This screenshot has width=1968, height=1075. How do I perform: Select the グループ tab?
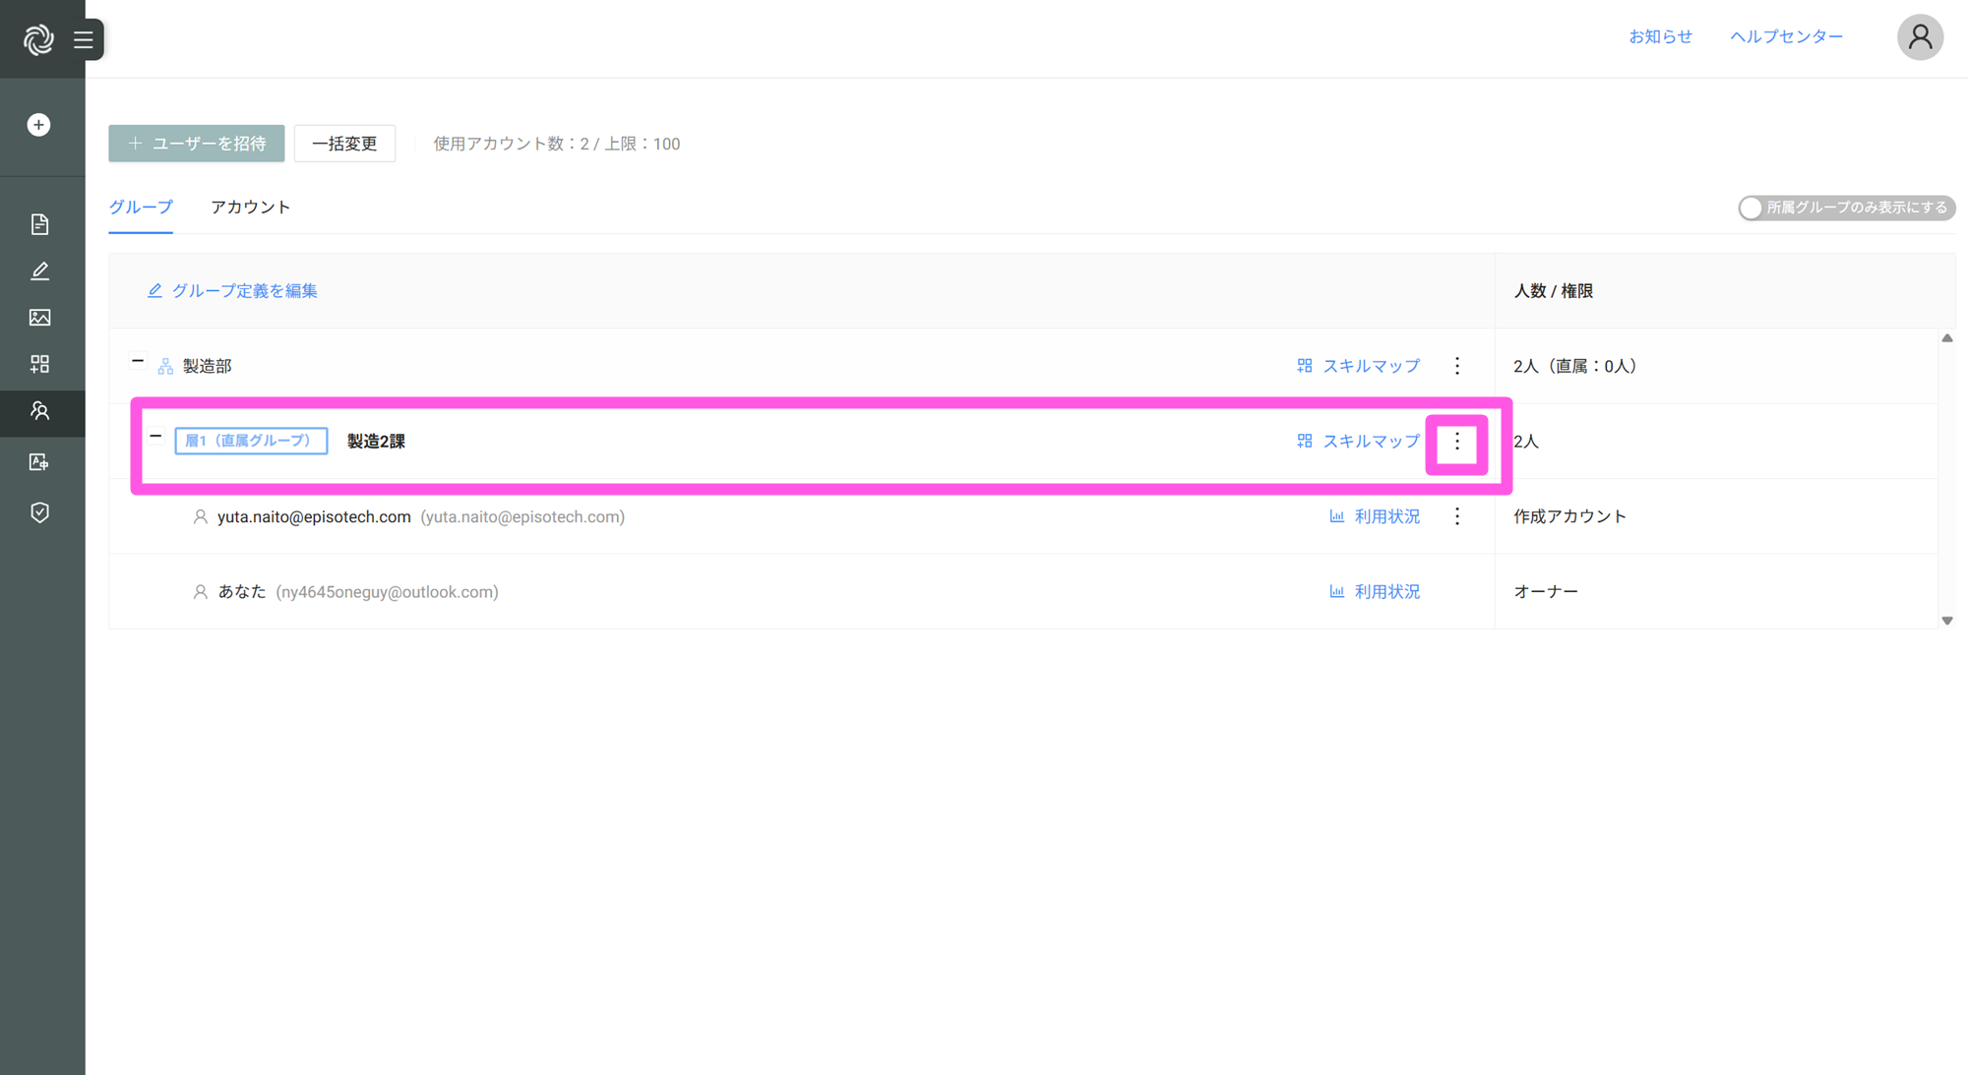tap(141, 208)
